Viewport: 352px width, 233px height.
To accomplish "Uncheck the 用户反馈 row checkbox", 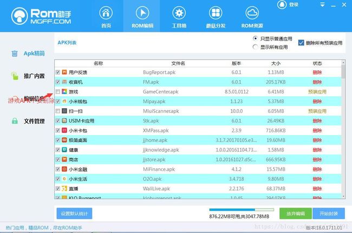I will tap(58, 72).
